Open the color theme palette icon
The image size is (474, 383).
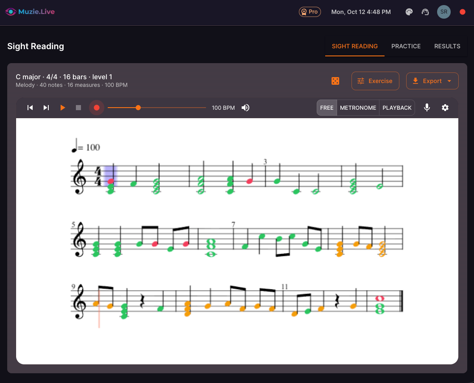(409, 12)
